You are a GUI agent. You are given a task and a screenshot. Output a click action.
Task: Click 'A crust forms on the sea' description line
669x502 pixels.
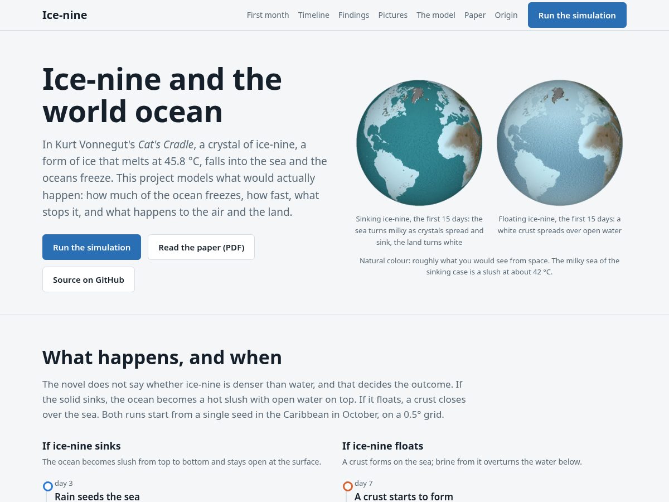(462, 462)
